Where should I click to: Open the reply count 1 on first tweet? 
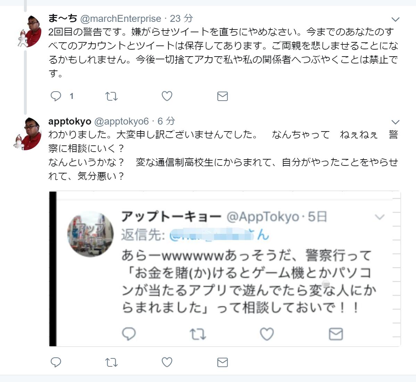click(72, 96)
